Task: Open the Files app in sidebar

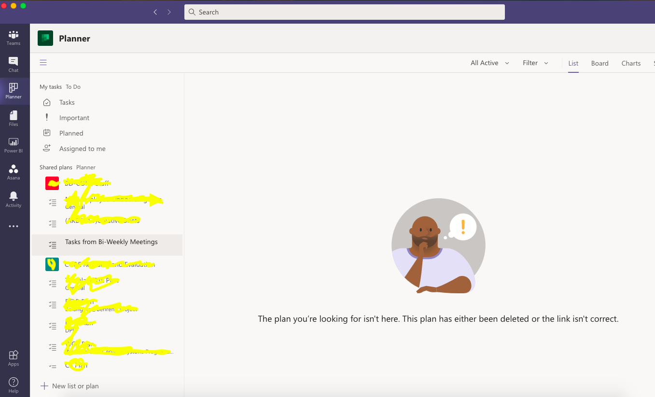Action: pos(14,118)
